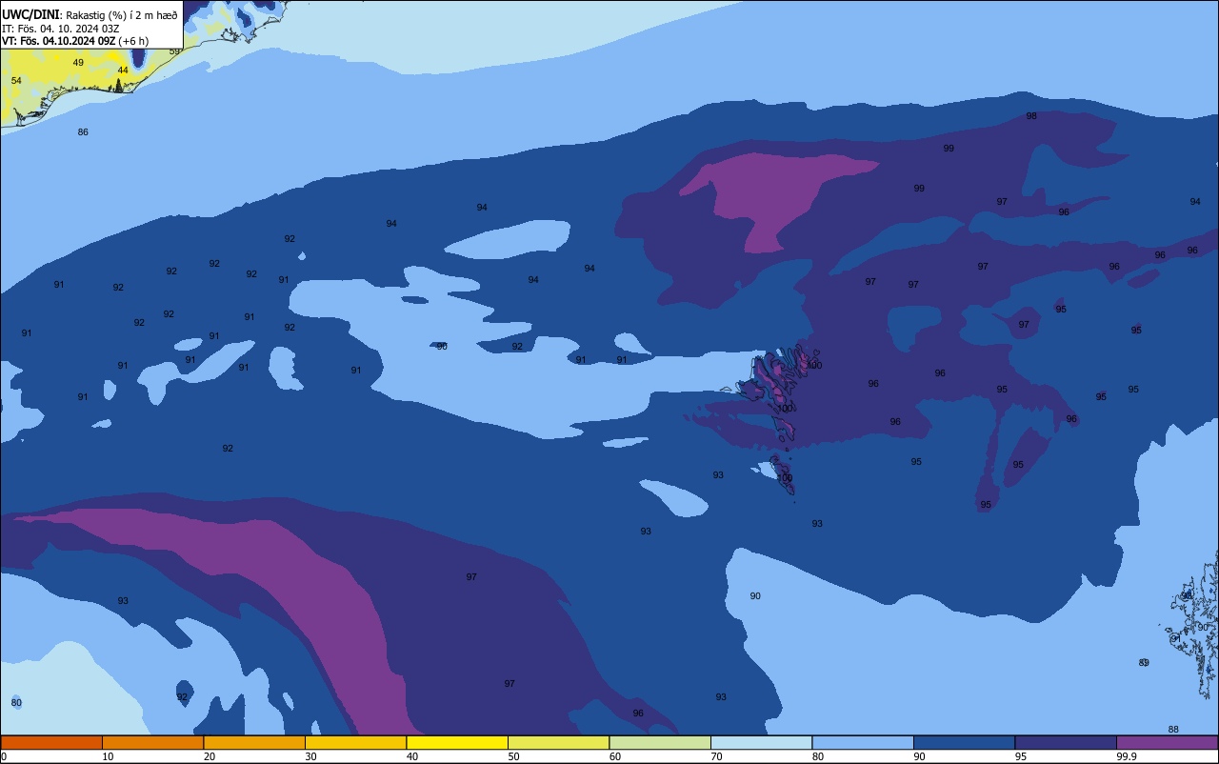1219x764 pixels.
Task: Choose the light blue 80–90 legend segment
Action: [x=863, y=742]
